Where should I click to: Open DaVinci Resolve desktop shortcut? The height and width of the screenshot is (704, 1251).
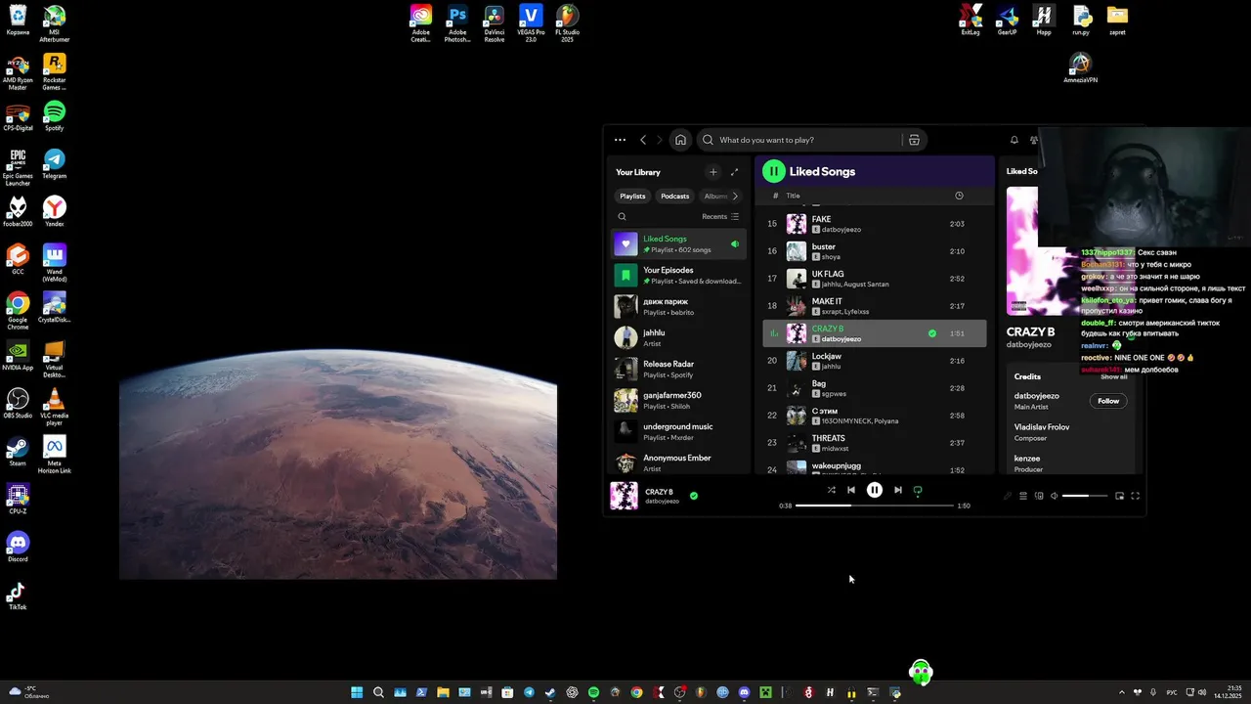[x=495, y=23]
